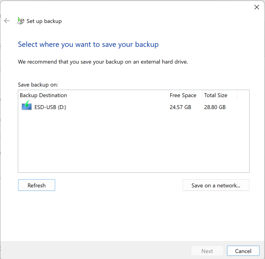Screen dimensions: 265x259
Task: Click the ESD-USB drive icon
Action: (27, 107)
